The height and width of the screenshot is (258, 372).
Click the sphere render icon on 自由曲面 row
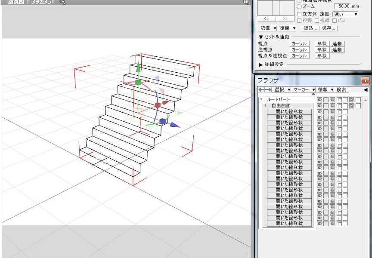click(332, 106)
